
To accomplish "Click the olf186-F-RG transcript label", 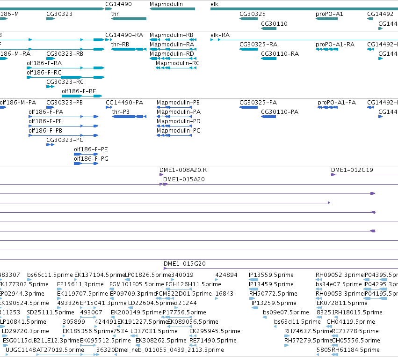I will click(44, 73).
